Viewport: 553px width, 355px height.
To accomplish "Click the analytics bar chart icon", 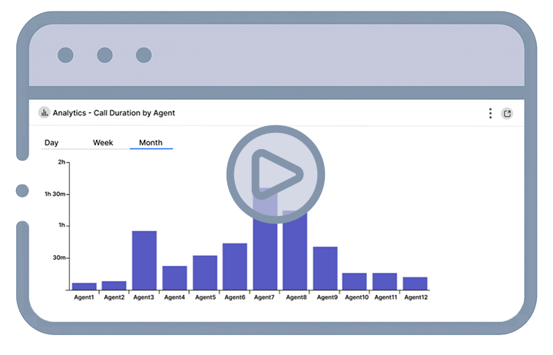I will (x=44, y=113).
